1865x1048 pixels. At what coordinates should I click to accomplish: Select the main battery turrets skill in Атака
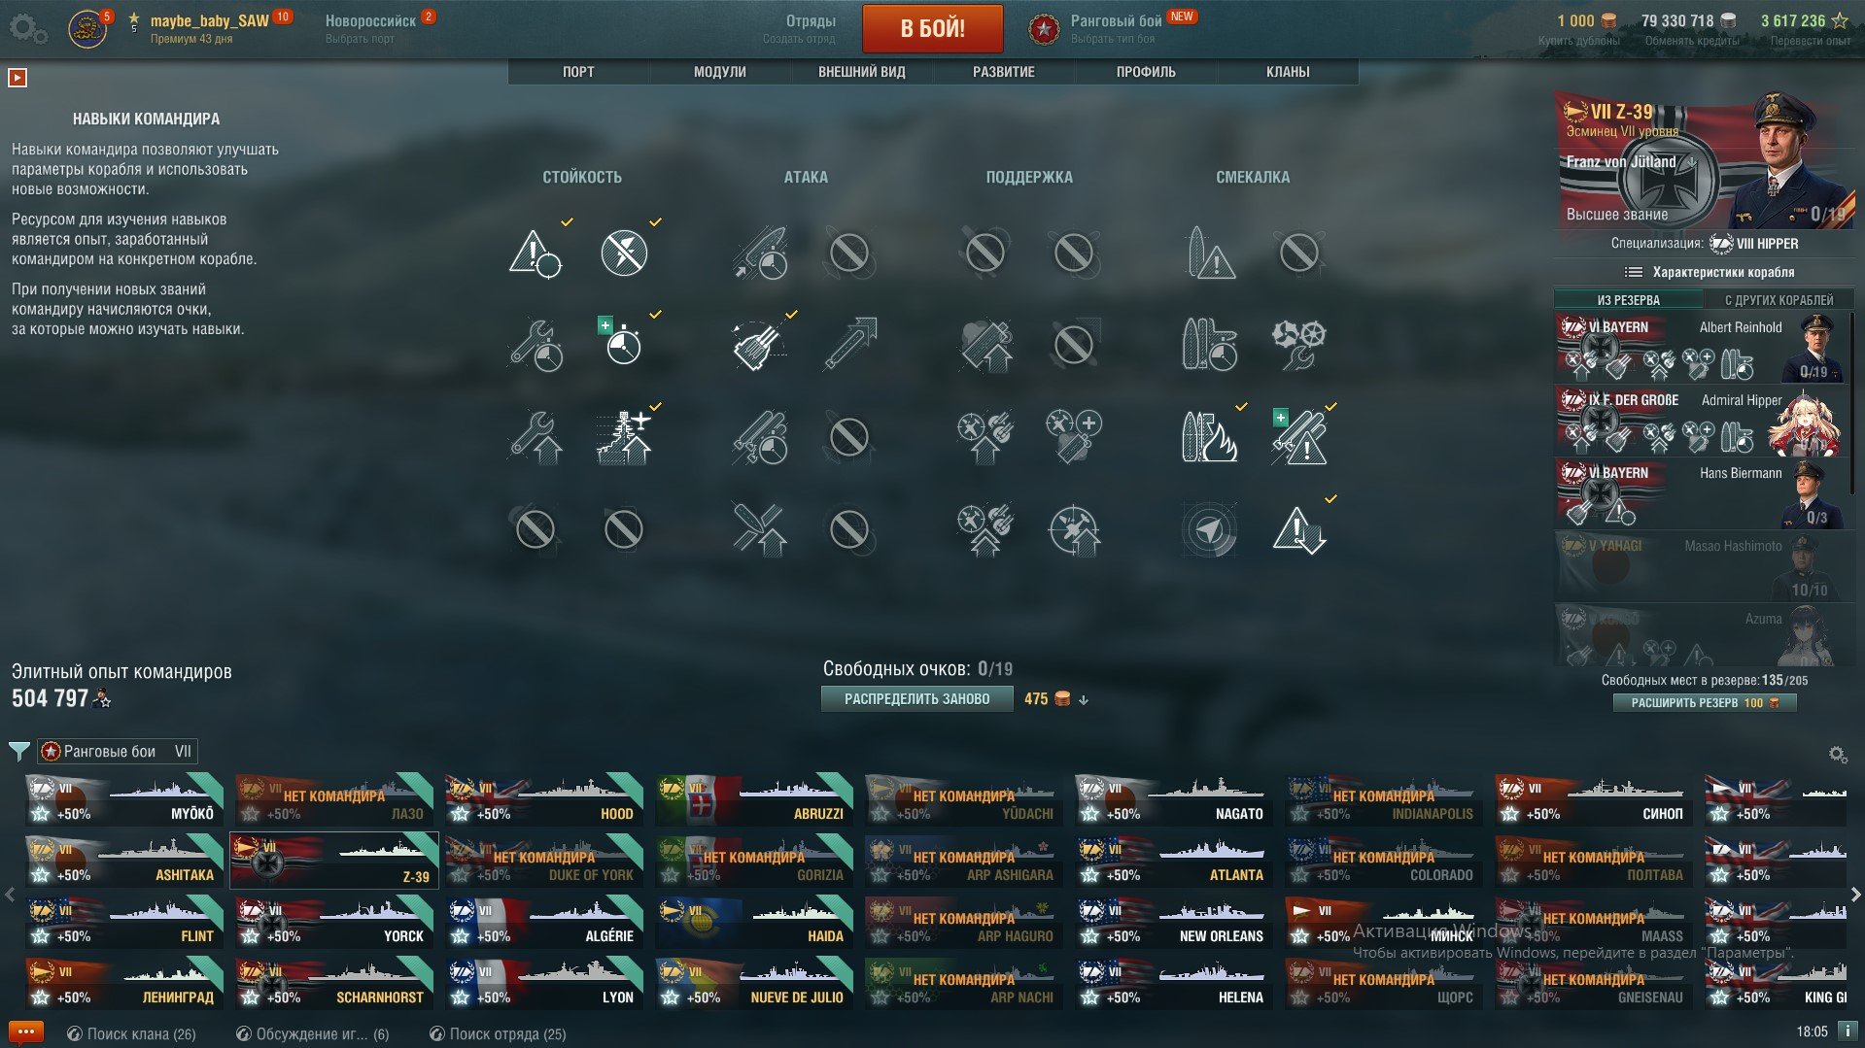(758, 345)
